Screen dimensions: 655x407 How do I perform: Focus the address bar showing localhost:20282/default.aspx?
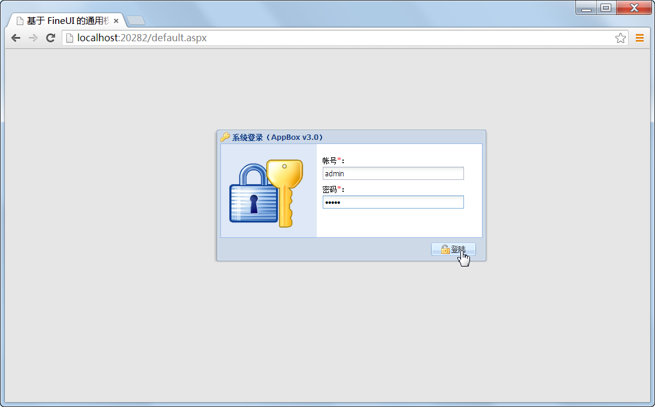pyautogui.click(x=345, y=38)
